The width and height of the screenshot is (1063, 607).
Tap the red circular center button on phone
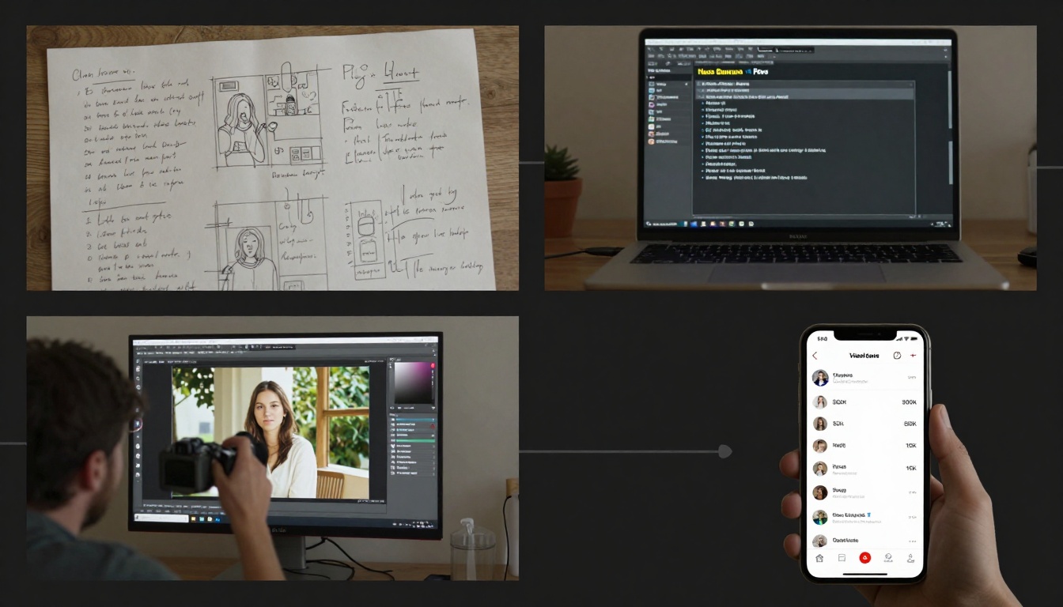pos(865,558)
